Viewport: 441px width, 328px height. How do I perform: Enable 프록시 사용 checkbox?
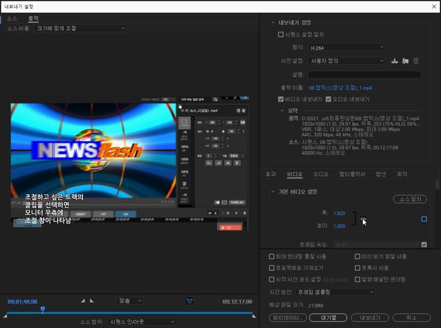click(358, 268)
